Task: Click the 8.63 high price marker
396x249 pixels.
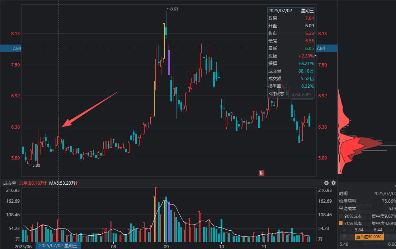Action: (172, 9)
